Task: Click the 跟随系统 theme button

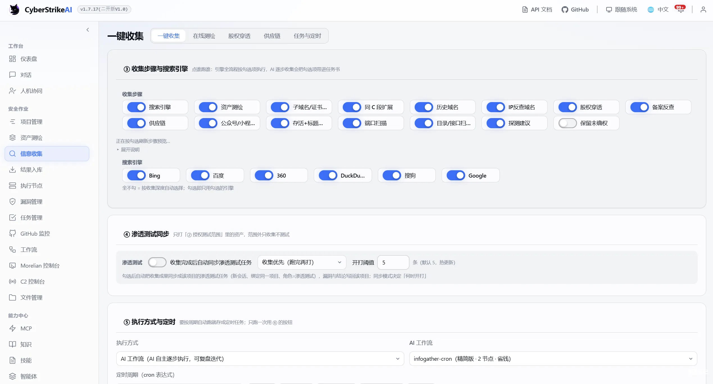Action: 621,10
